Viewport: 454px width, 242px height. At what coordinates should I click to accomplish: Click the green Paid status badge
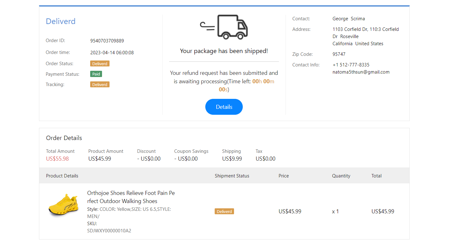(96, 74)
